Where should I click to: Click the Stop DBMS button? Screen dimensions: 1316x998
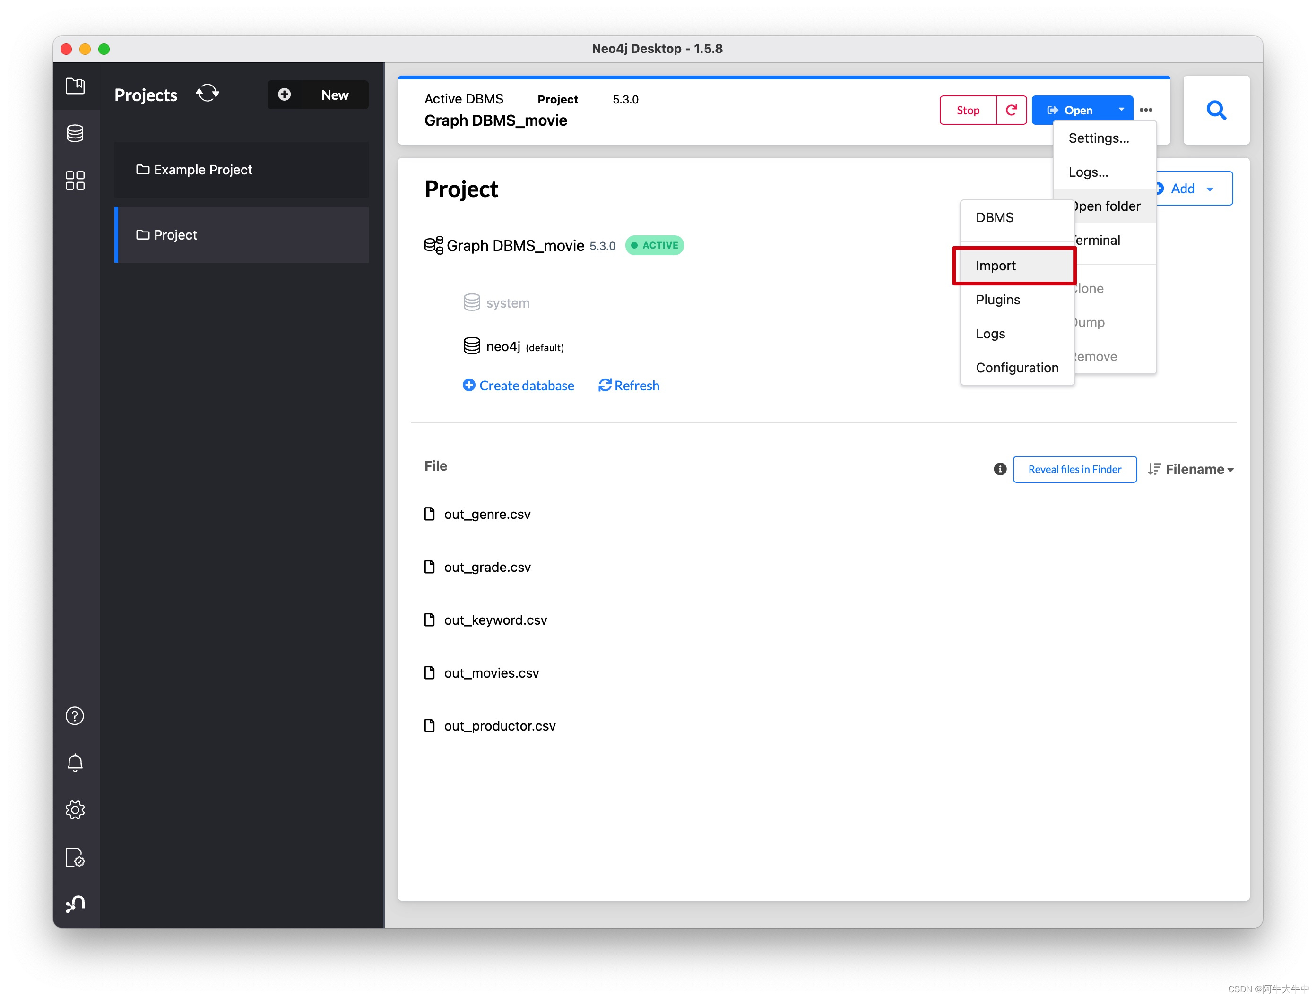(967, 111)
